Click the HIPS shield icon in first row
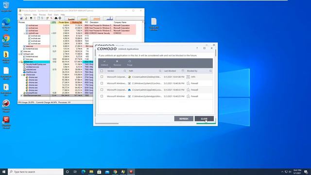311x175 pixels. [x=188, y=77]
